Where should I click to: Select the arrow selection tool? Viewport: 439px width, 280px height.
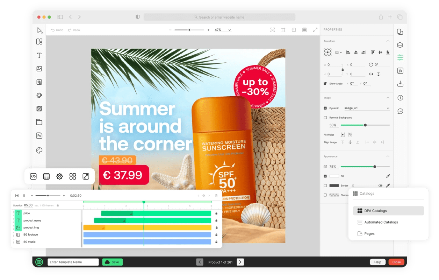[x=39, y=30]
